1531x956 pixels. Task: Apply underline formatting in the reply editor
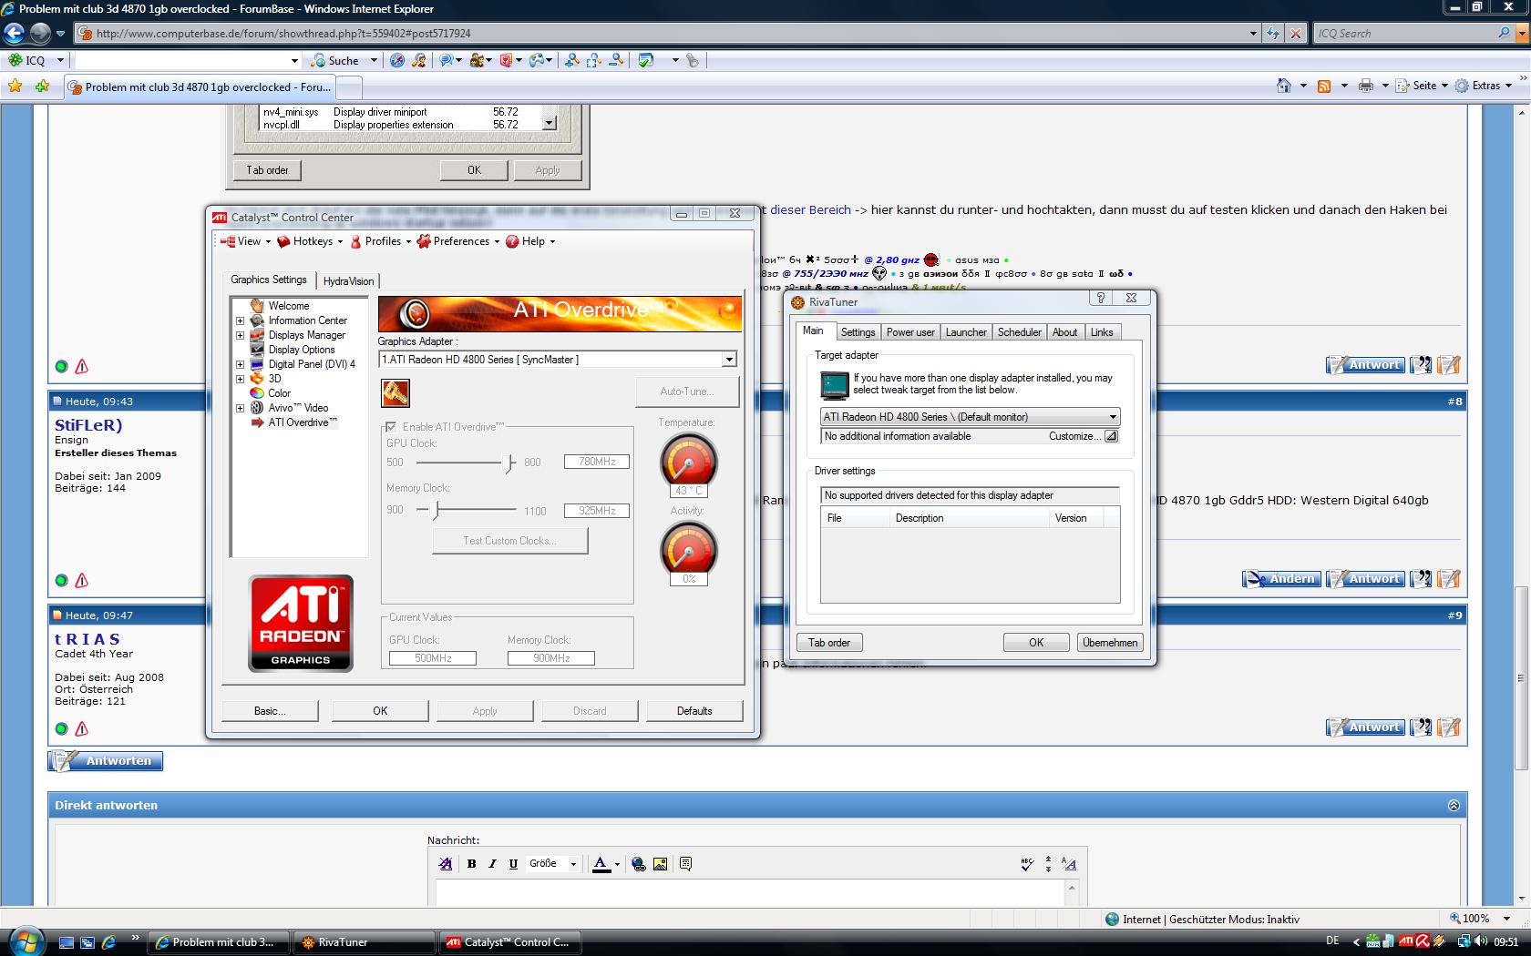point(513,864)
